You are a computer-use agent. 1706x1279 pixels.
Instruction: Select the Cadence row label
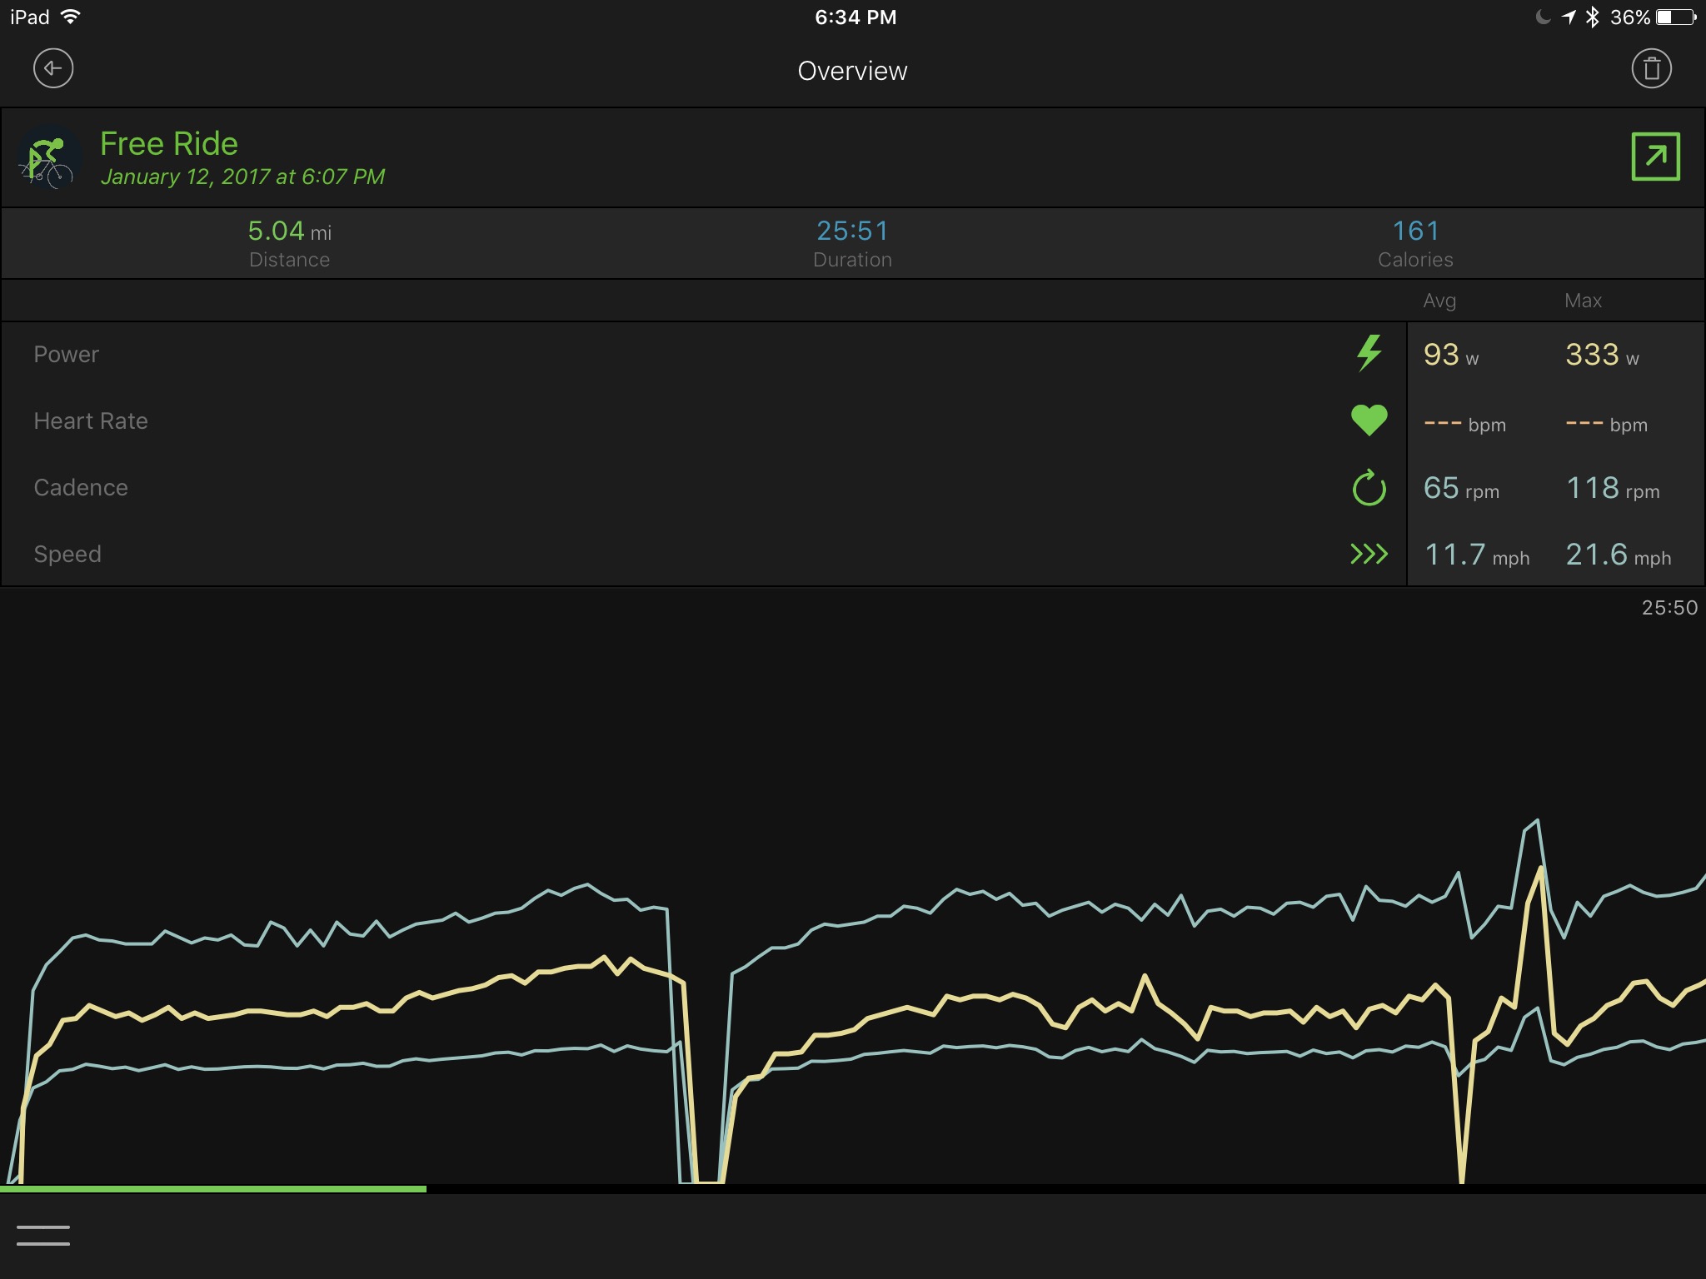coord(81,487)
